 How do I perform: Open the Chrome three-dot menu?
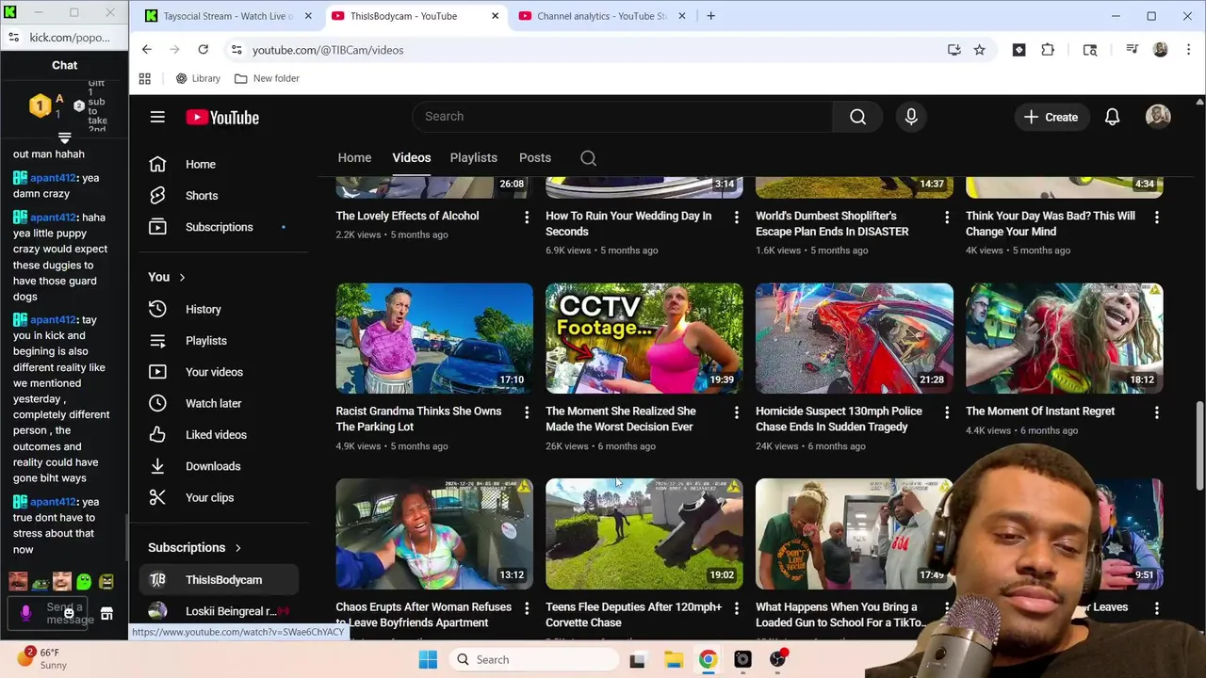point(1188,50)
